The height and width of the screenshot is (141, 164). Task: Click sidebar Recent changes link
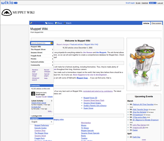[x=47, y=71]
